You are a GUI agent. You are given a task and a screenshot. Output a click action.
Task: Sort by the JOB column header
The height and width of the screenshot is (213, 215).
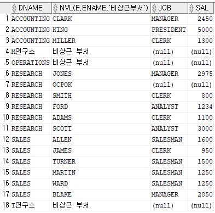pos(170,8)
